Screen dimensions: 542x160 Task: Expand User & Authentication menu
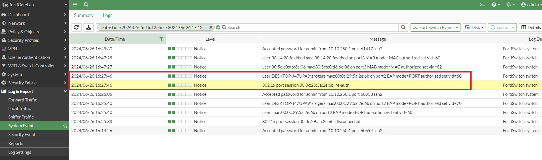coord(34,57)
